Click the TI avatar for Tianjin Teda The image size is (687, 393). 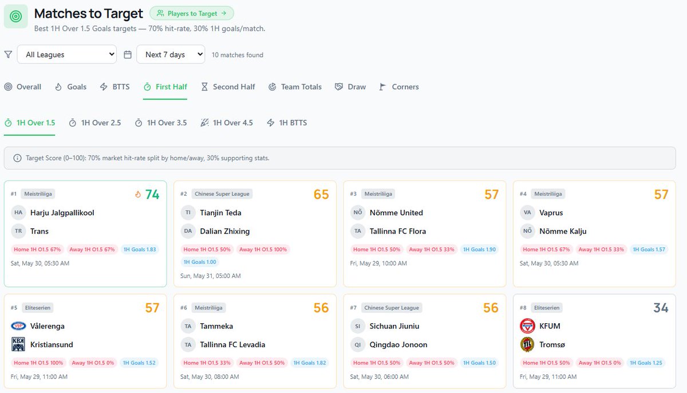click(188, 212)
